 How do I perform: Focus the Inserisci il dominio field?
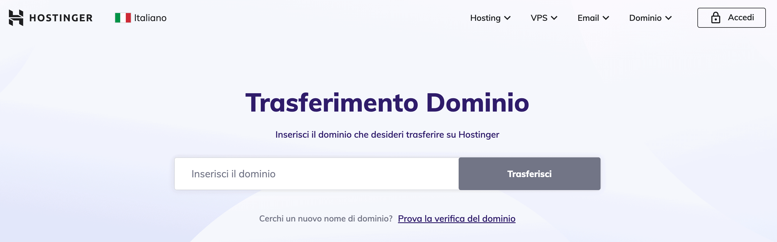point(316,174)
